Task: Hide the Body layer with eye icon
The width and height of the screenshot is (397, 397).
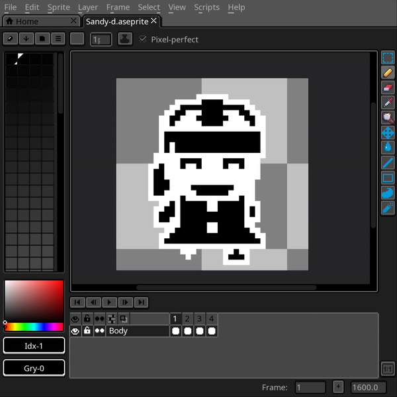Action: (75, 331)
